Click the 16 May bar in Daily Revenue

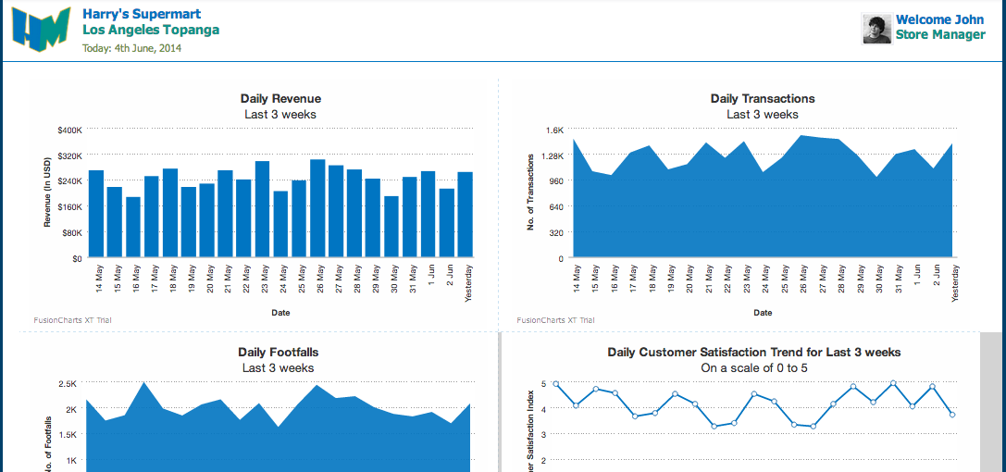coord(133,227)
